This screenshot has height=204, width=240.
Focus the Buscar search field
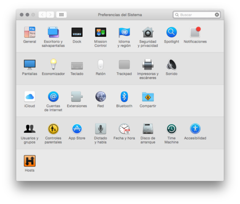(196, 15)
